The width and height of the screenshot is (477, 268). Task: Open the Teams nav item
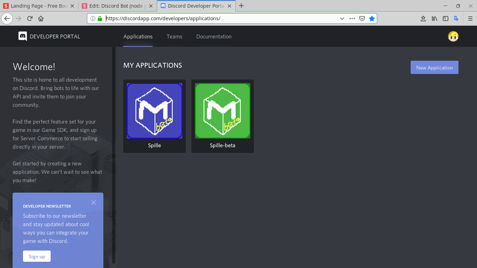(174, 36)
